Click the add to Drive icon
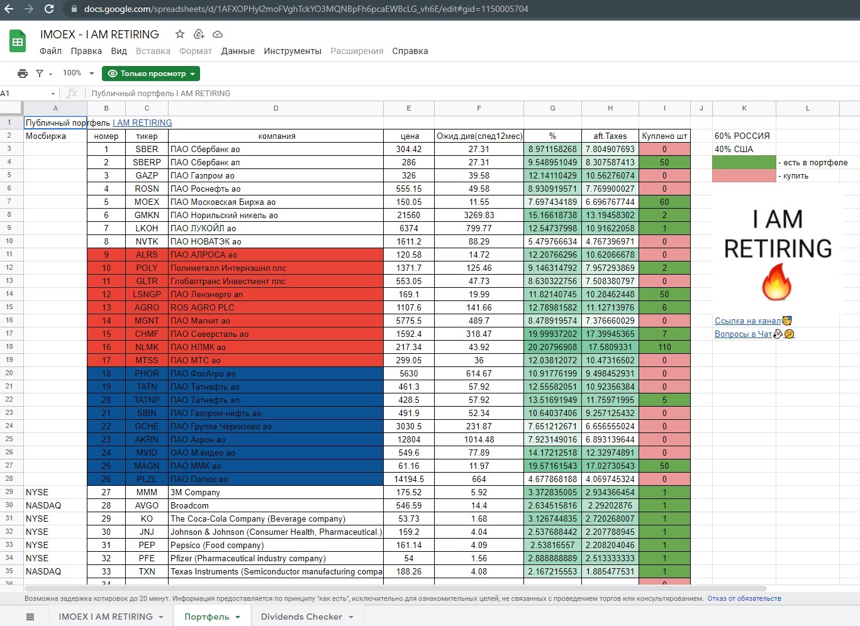The width and height of the screenshot is (860, 626). click(199, 34)
